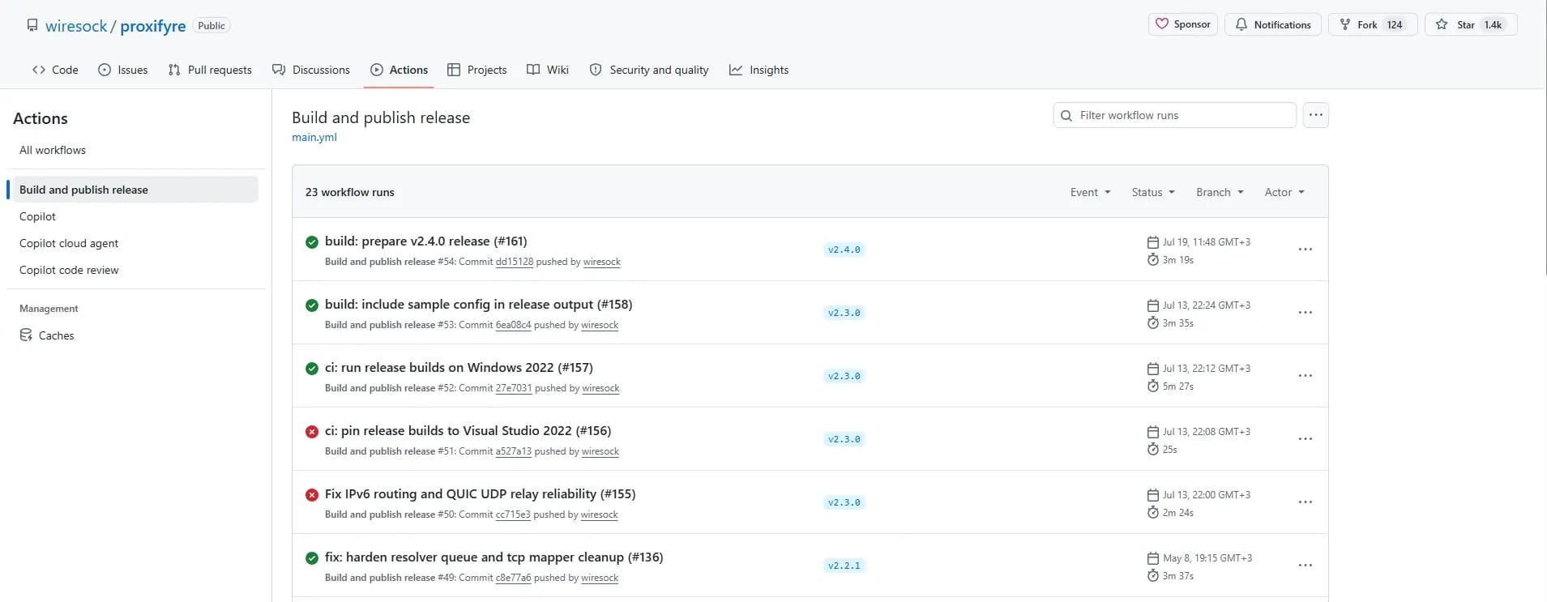
Task: Open the Wiki tab
Action: pos(548,70)
